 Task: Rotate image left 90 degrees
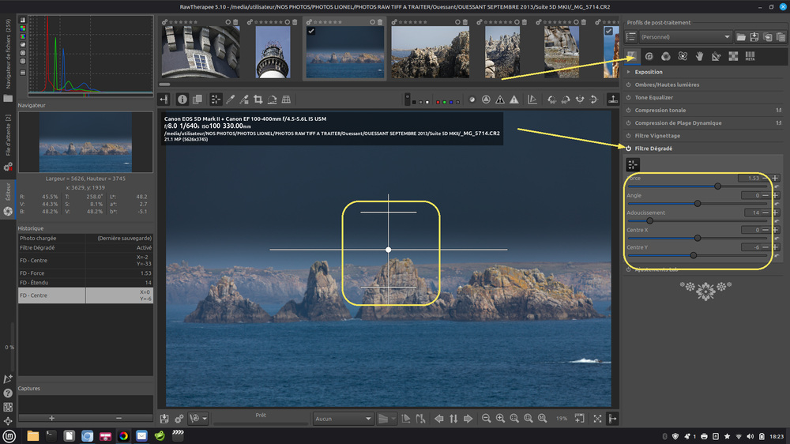click(551, 100)
